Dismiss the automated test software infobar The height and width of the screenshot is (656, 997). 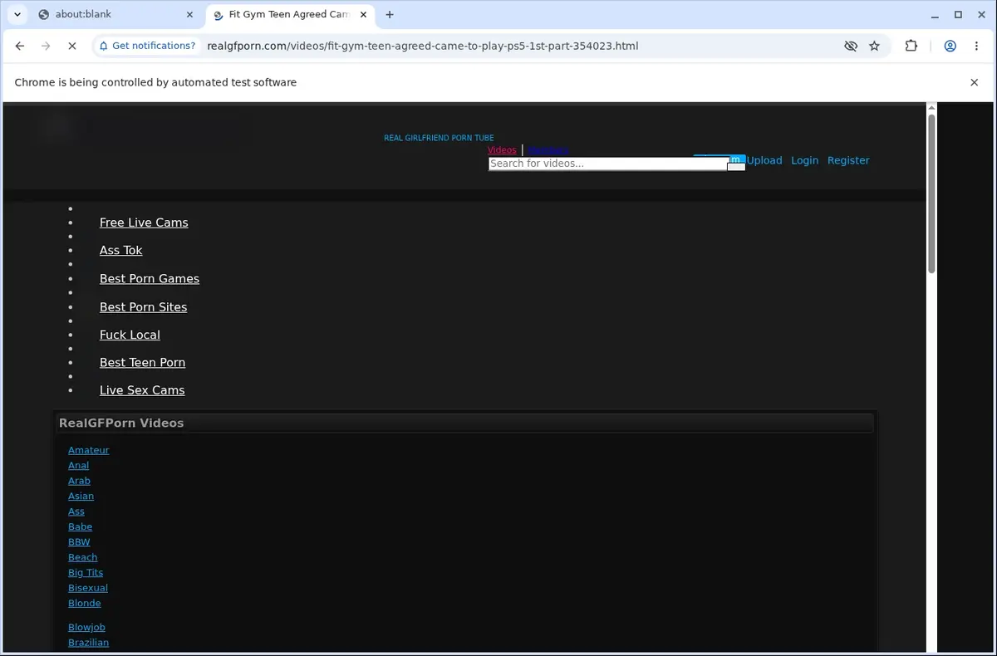click(x=974, y=82)
